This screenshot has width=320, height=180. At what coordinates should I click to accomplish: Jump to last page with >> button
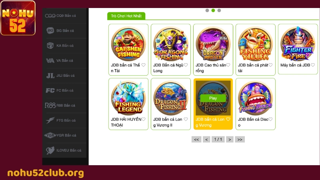240,139
